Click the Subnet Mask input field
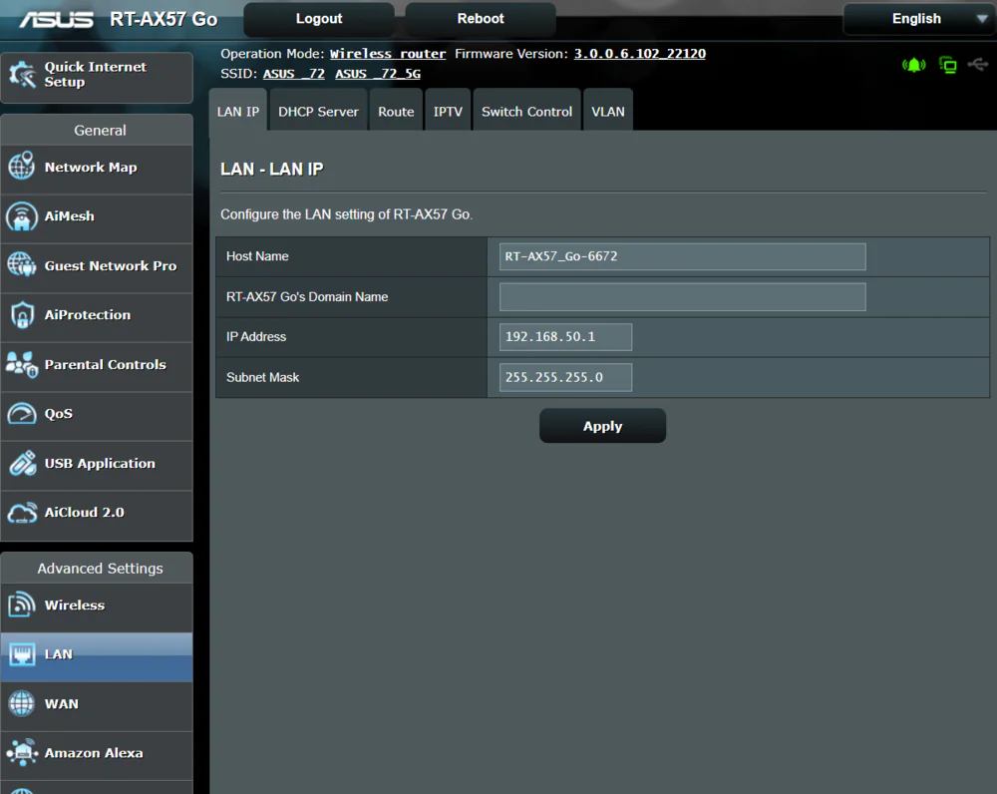 565,377
